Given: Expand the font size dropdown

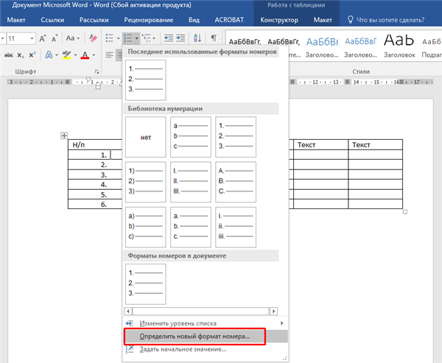Looking at the screenshot, I should pyautogui.click(x=32, y=38).
